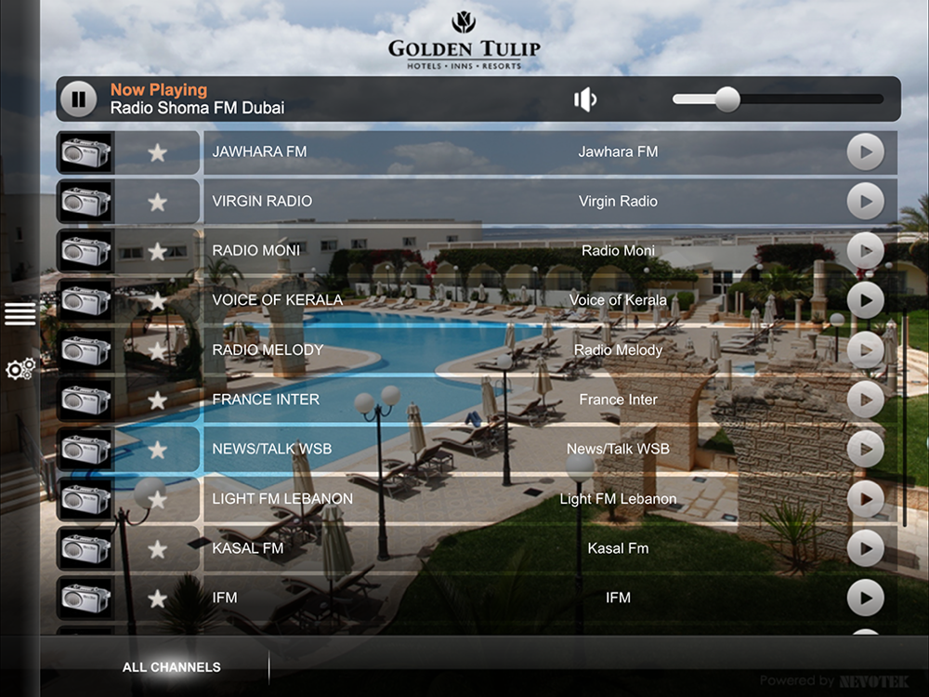Mark News/Talk WSB as favorite
The height and width of the screenshot is (697, 929).
click(157, 451)
